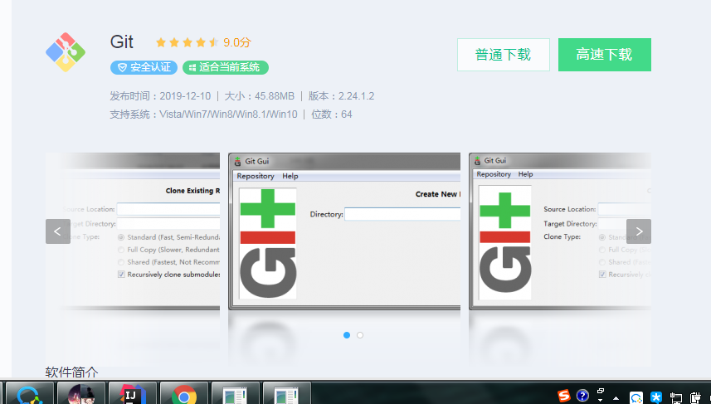Click the large Git logo in right preview
Image resolution: width=711 pixels, height=404 pixels.
[x=505, y=242]
